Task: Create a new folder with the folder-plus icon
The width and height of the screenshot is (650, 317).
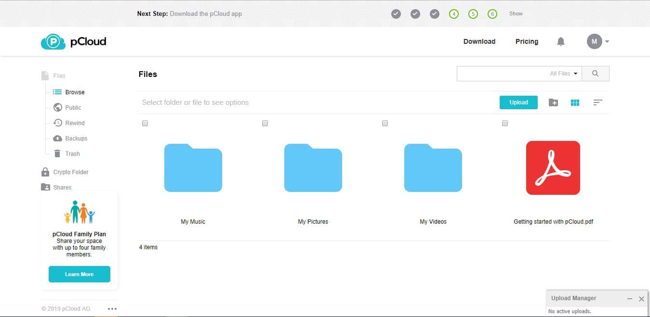Action: coord(553,102)
